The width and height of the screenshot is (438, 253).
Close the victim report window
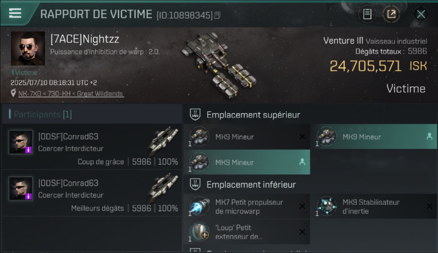(421, 14)
